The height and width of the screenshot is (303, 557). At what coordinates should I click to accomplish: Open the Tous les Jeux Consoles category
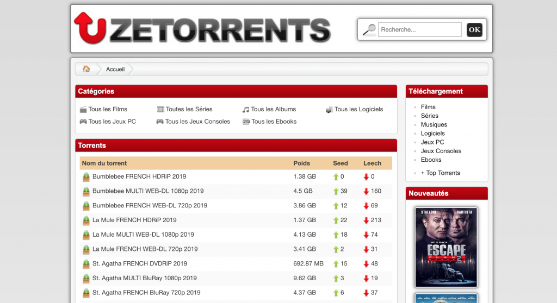pyautogui.click(x=197, y=121)
